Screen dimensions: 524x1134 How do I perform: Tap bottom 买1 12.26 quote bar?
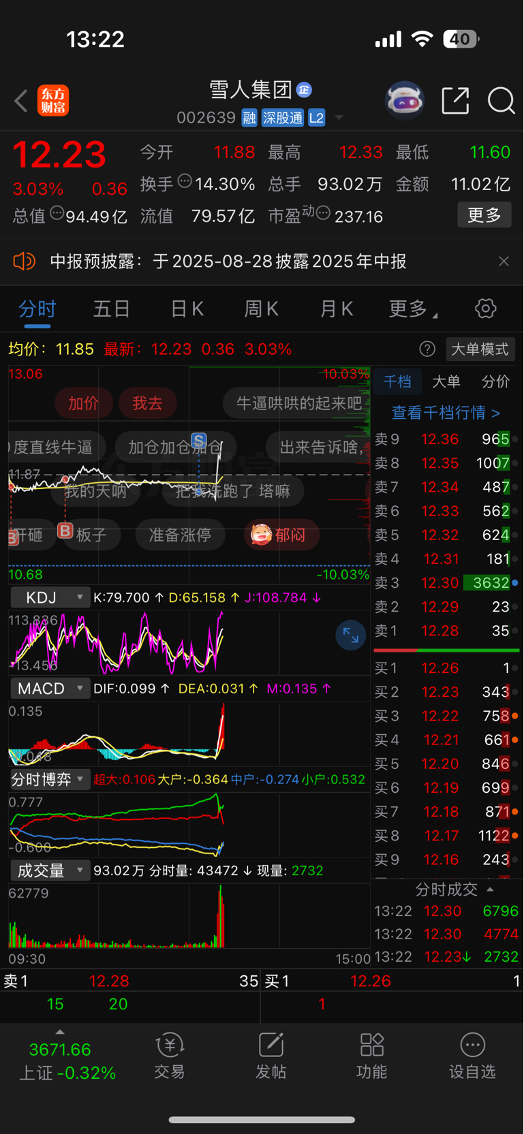pyautogui.click(x=392, y=981)
